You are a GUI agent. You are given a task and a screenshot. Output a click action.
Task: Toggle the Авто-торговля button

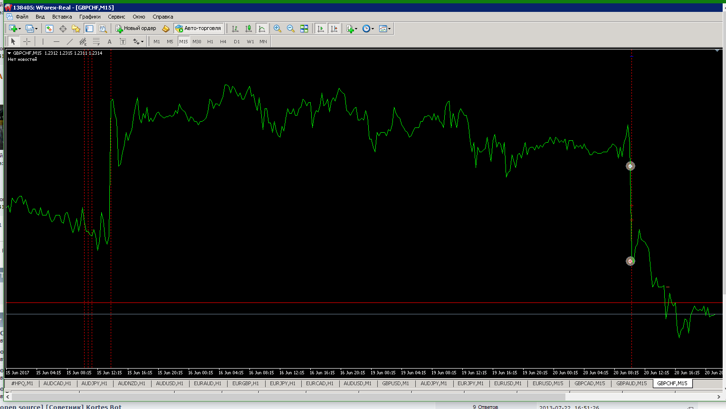[x=199, y=29]
